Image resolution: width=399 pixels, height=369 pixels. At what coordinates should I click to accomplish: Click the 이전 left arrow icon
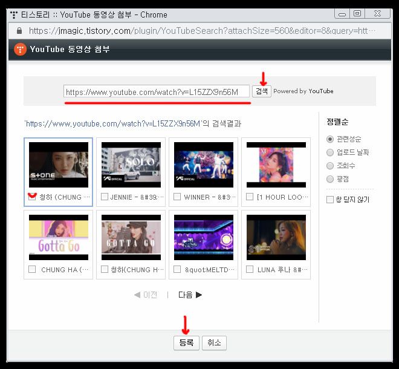pyautogui.click(x=137, y=295)
